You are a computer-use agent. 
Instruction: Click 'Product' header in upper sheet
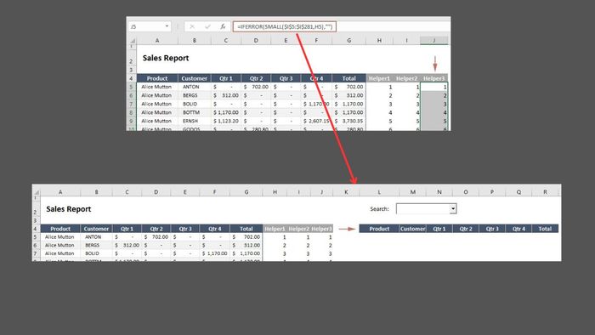click(157, 78)
